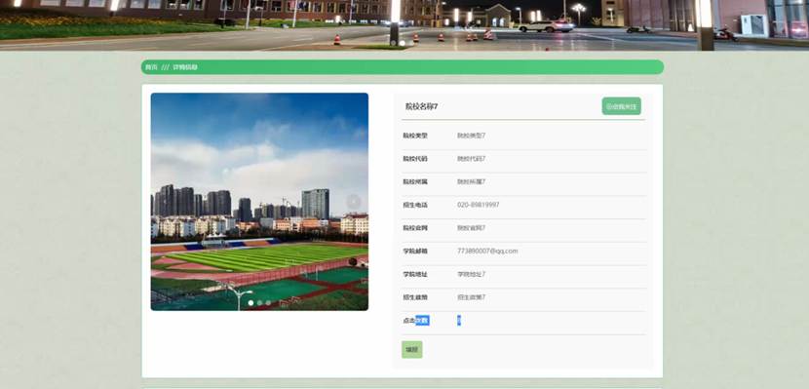The width and height of the screenshot is (809, 389).
Task: Click the 院校代码 label
Action: (415, 159)
